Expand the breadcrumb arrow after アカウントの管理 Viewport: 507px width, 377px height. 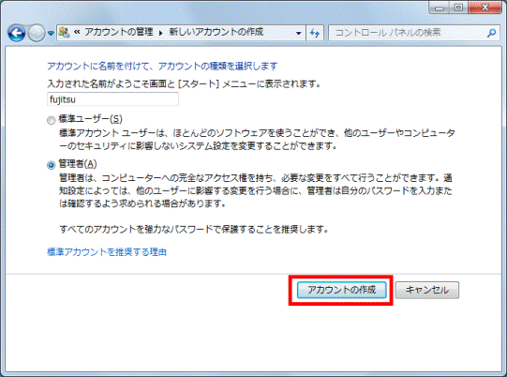click(160, 33)
